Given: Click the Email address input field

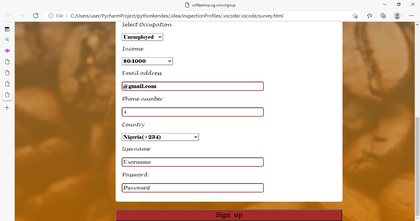Looking at the screenshot, I should pyautogui.click(x=192, y=86).
